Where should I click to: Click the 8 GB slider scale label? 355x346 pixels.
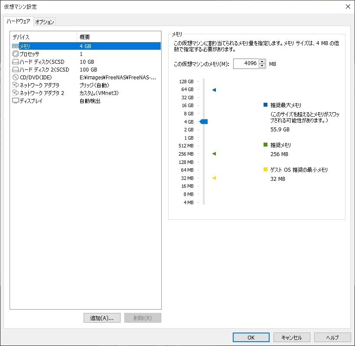coord(189,114)
